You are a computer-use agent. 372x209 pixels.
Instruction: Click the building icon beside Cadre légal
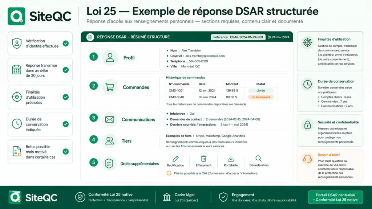(x=167, y=197)
